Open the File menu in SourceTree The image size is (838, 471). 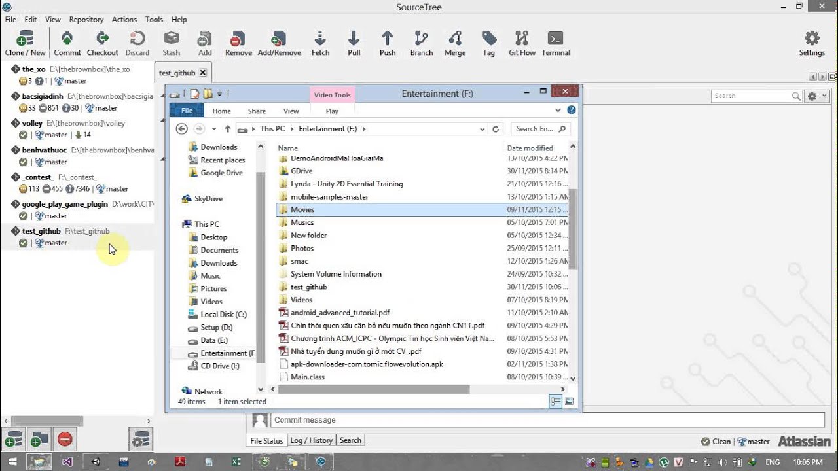[x=10, y=20]
